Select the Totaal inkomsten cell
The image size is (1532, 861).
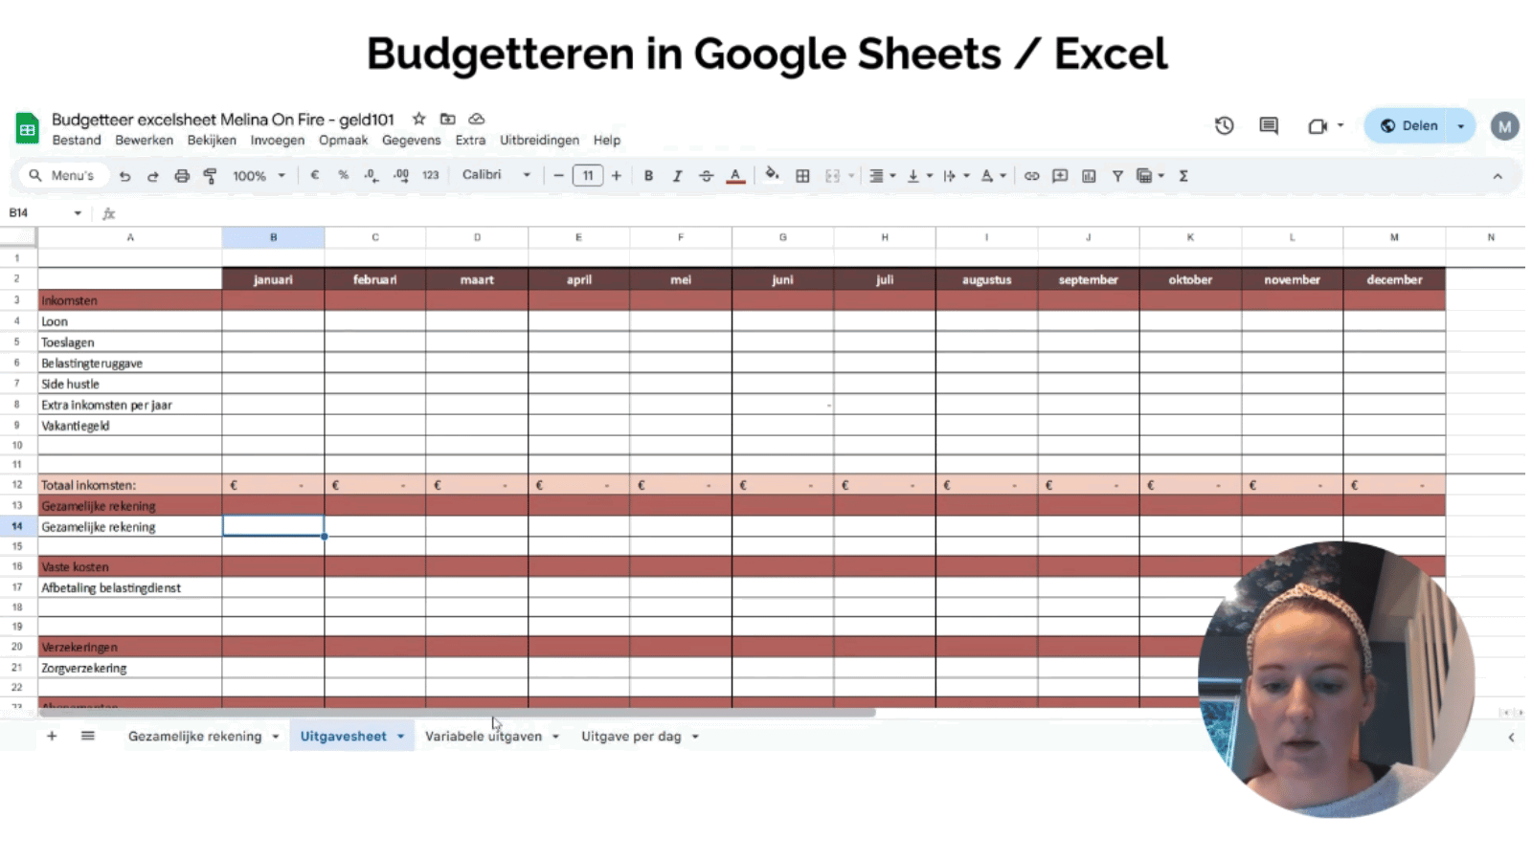pos(129,485)
